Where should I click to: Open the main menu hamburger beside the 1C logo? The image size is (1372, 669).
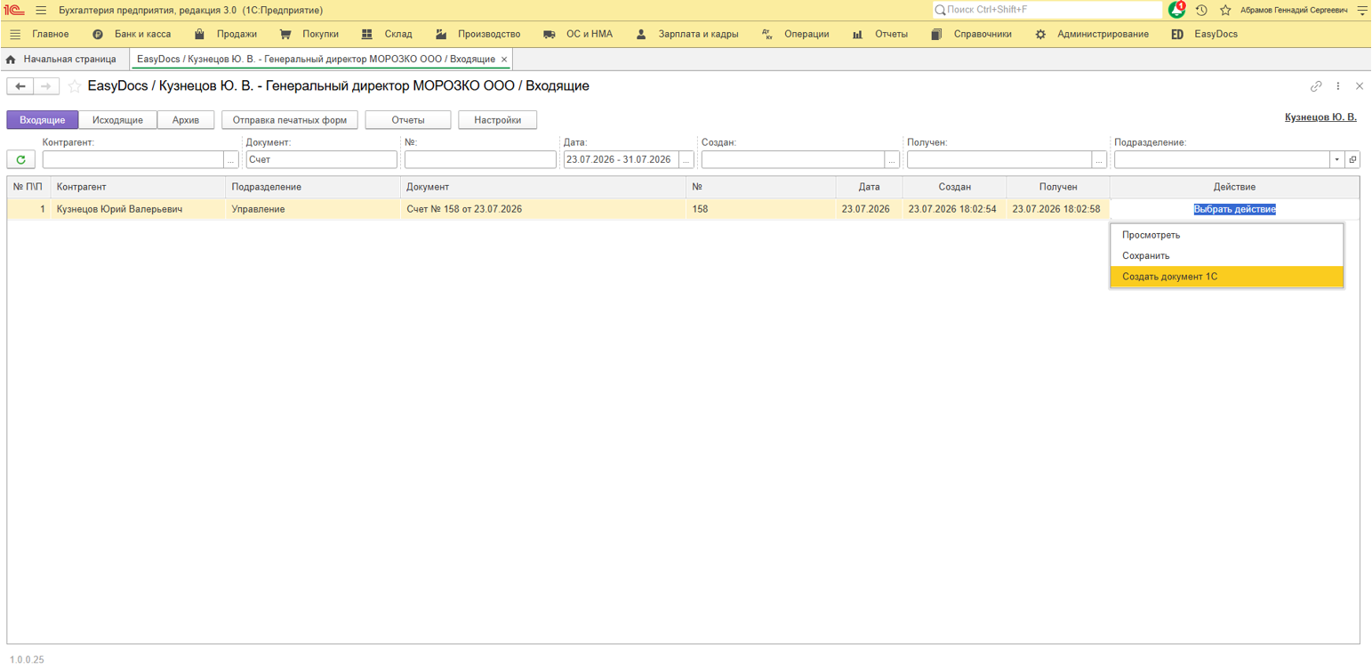click(x=41, y=10)
